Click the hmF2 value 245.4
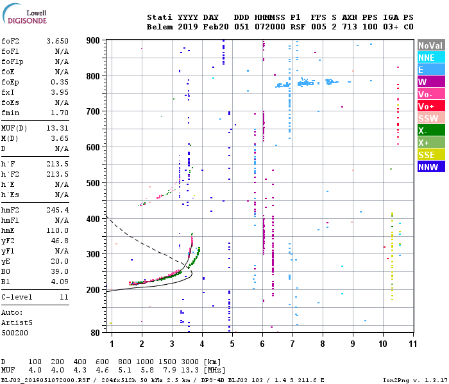 coord(58,210)
